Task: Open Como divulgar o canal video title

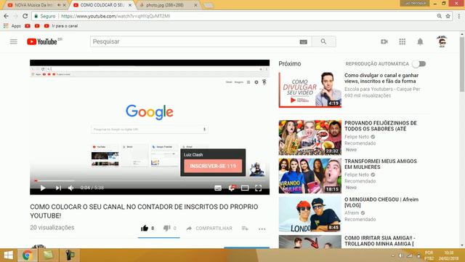Action: [381, 78]
